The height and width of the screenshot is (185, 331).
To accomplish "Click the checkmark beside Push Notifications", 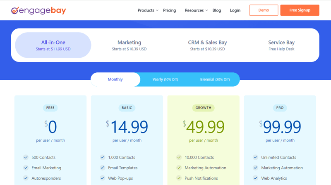I will [179, 178].
